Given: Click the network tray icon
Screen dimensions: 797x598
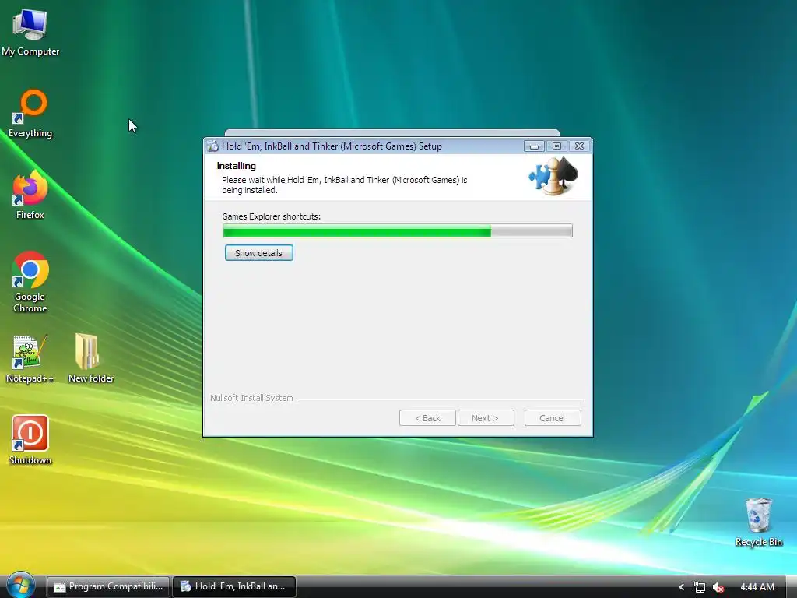Looking at the screenshot, I should coord(700,587).
